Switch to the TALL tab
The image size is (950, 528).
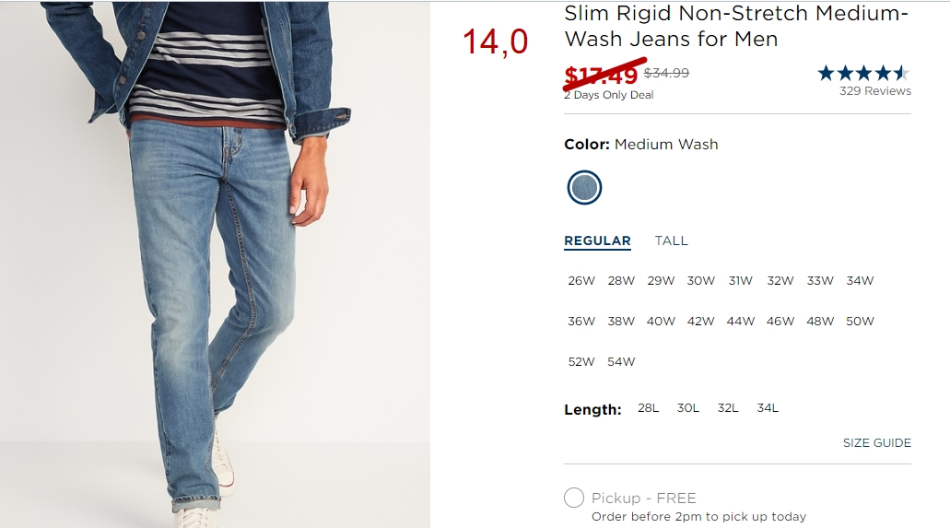pos(672,241)
